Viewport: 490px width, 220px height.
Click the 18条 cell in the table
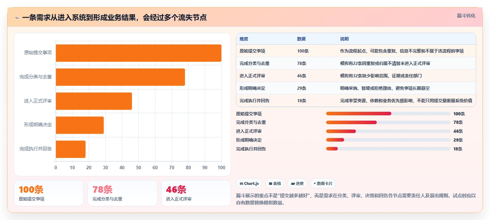tap(302, 101)
